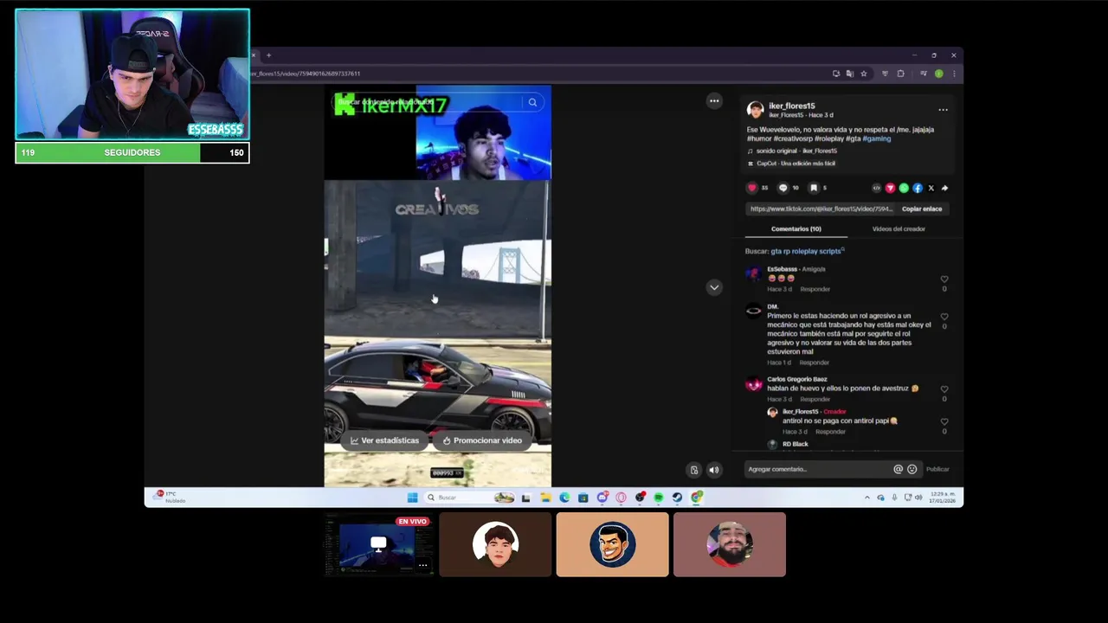Open Microsoft Edge from the taskbar
Screen dimensions: 1108x623
coord(564,498)
